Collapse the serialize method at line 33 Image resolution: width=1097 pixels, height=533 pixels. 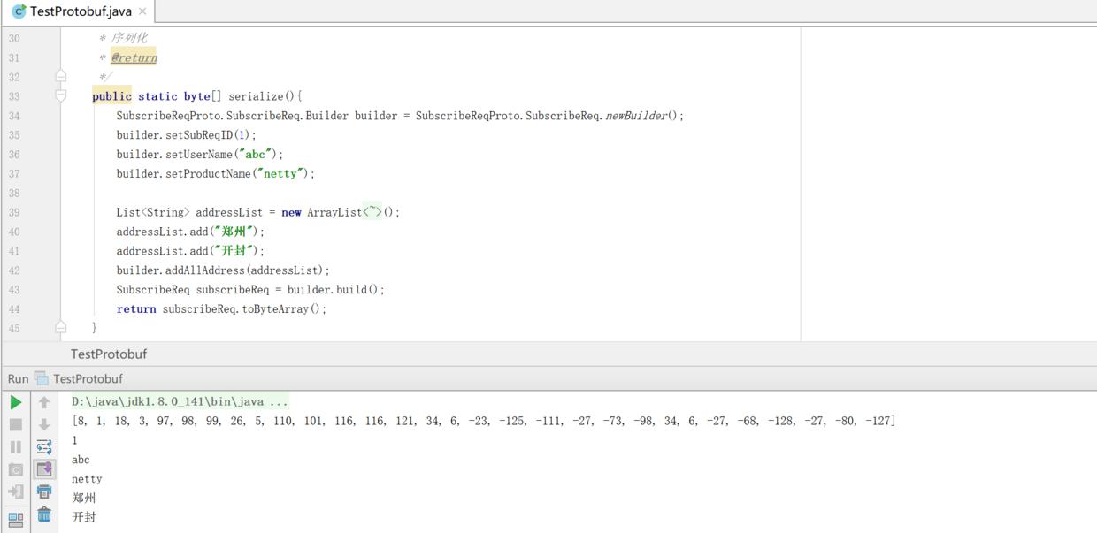(61, 95)
